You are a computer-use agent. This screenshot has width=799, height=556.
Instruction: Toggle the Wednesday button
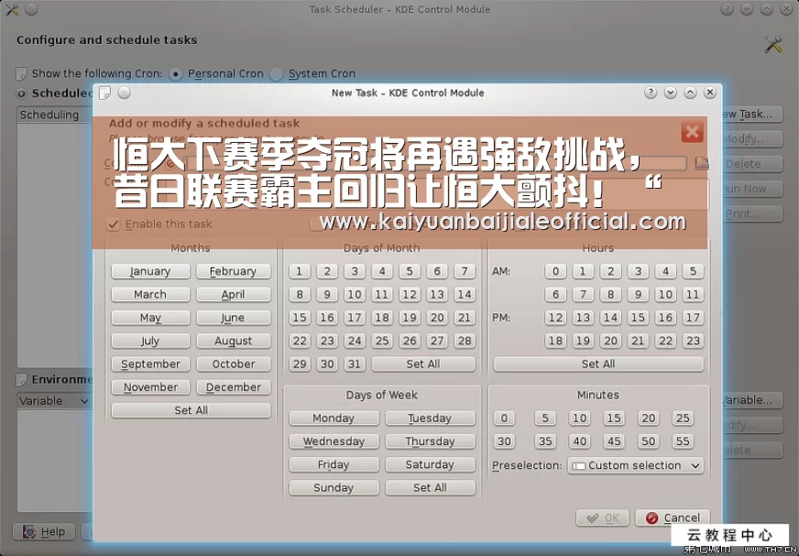click(334, 442)
